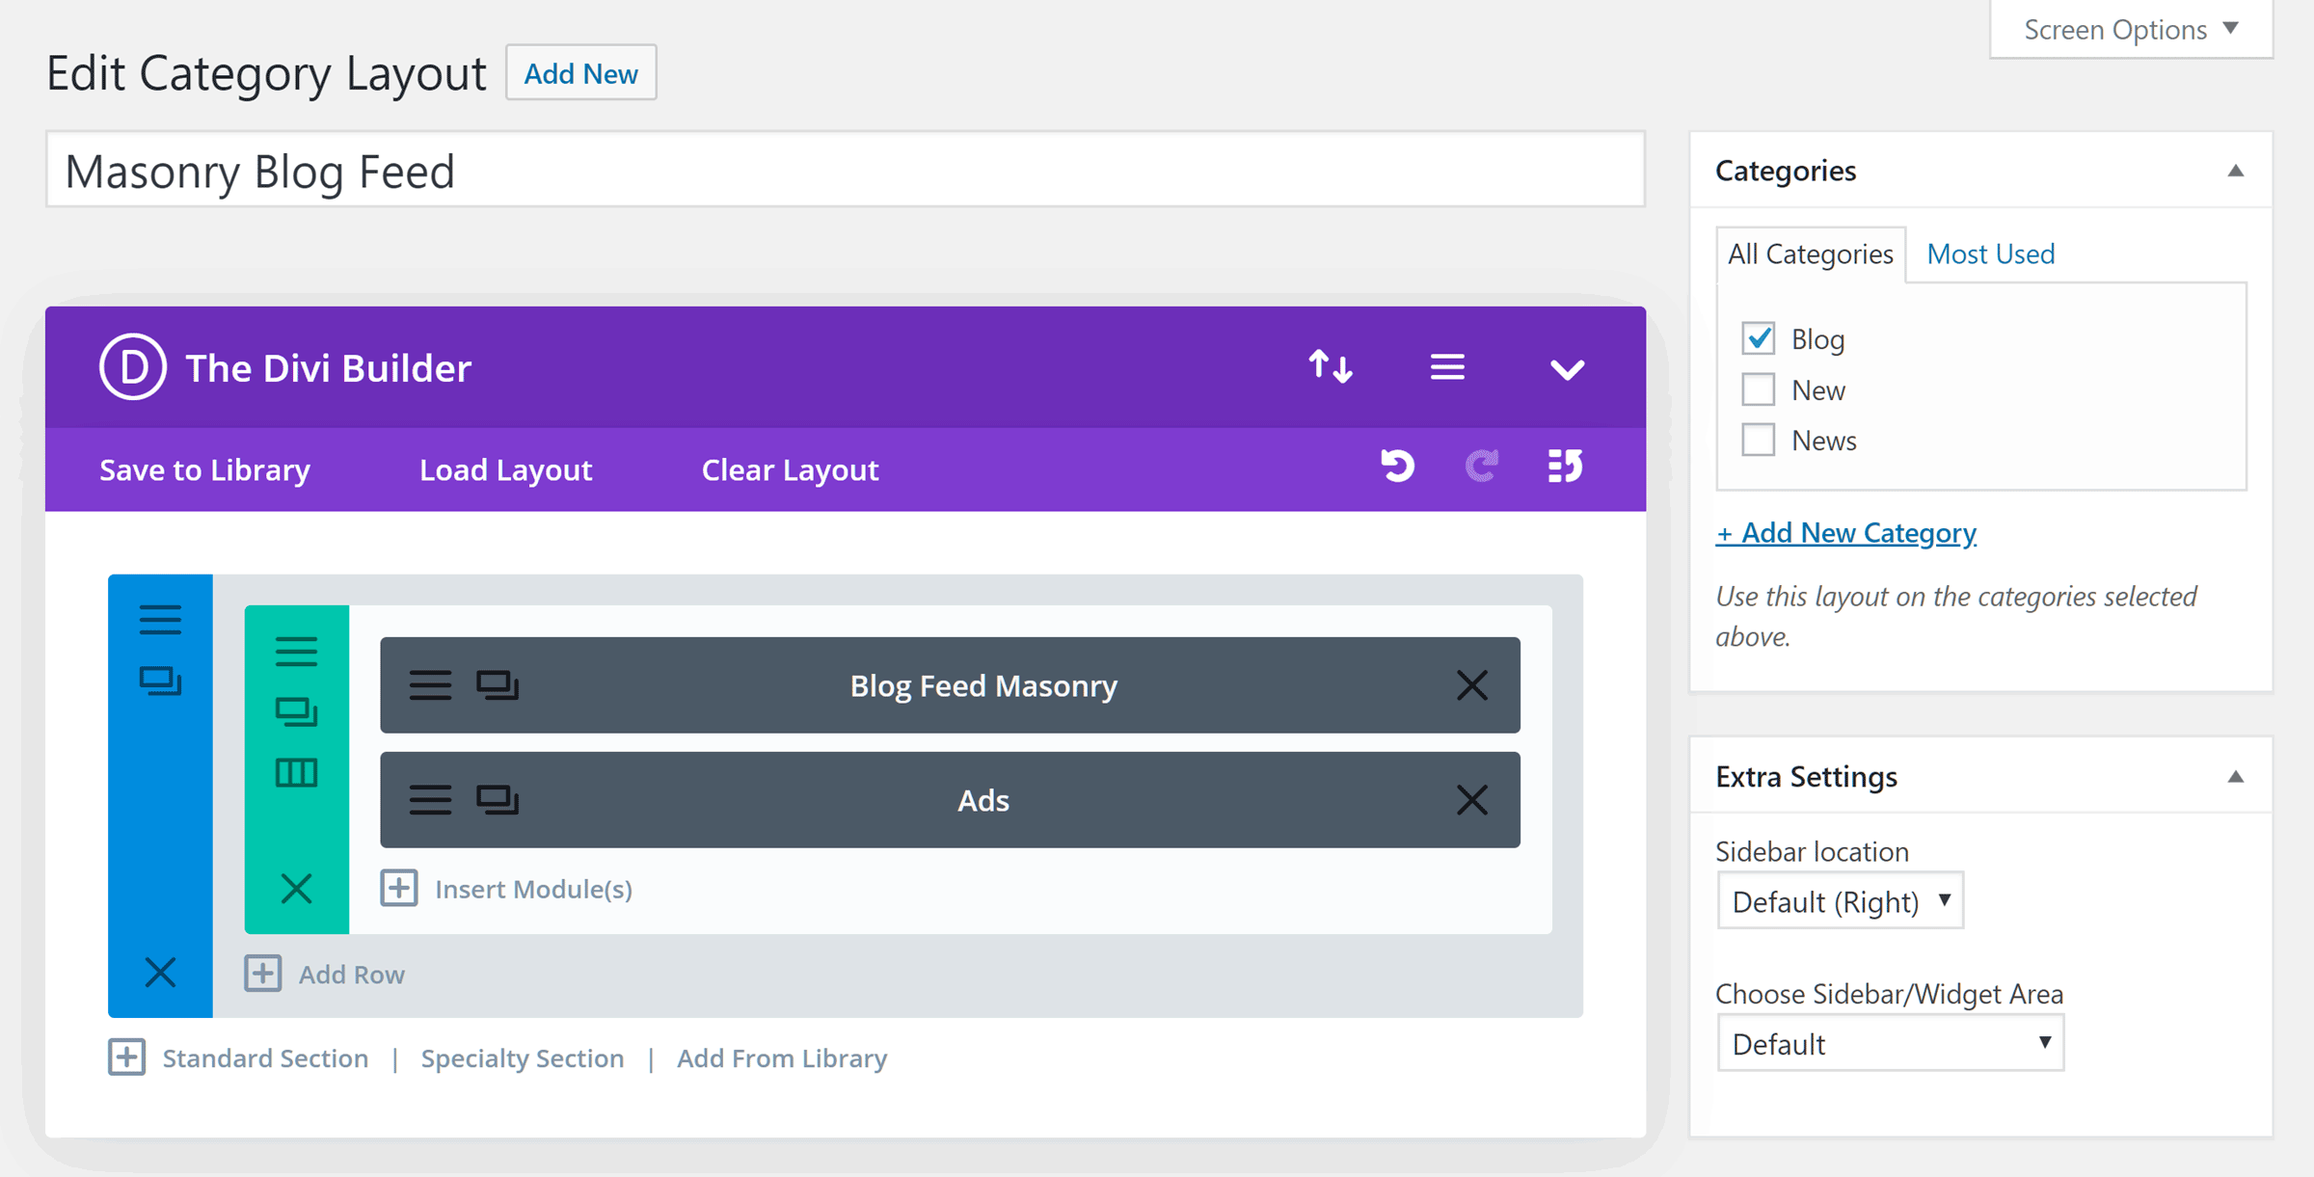Click the row layout icon in blue section
The width and height of the screenshot is (2314, 1177).
click(159, 682)
